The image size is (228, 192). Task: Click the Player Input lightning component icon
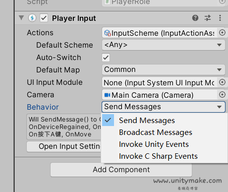pos(32,18)
